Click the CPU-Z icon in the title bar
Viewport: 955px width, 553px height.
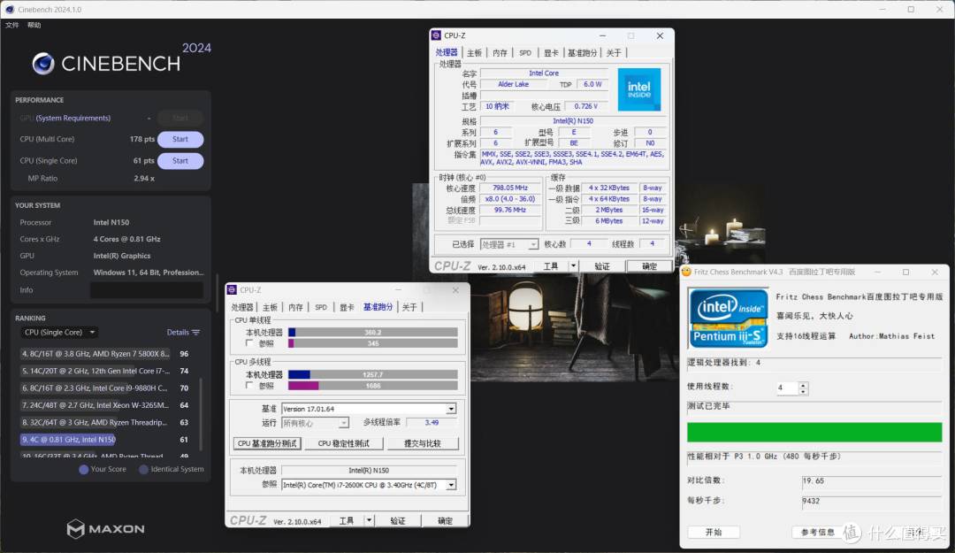438,35
